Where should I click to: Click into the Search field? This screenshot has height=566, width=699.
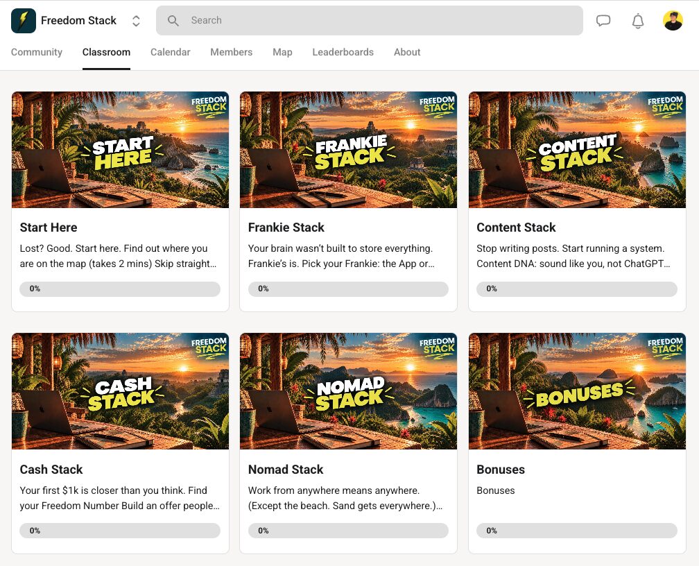[370, 21]
